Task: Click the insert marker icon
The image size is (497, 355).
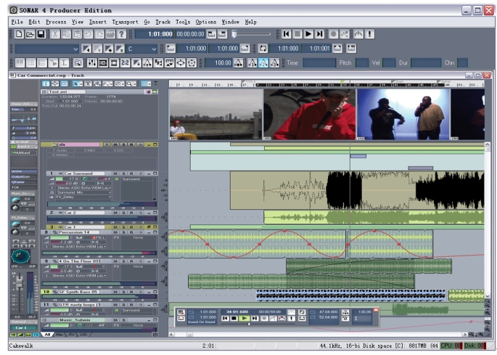Action: [x=108, y=49]
